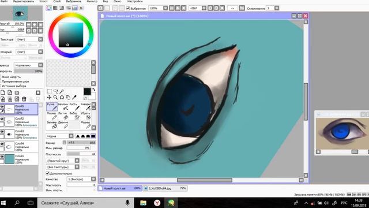The image size is (369, 208).
Task: Switch to Новый холст.sai document tab
Action: (x=120, y=188)
